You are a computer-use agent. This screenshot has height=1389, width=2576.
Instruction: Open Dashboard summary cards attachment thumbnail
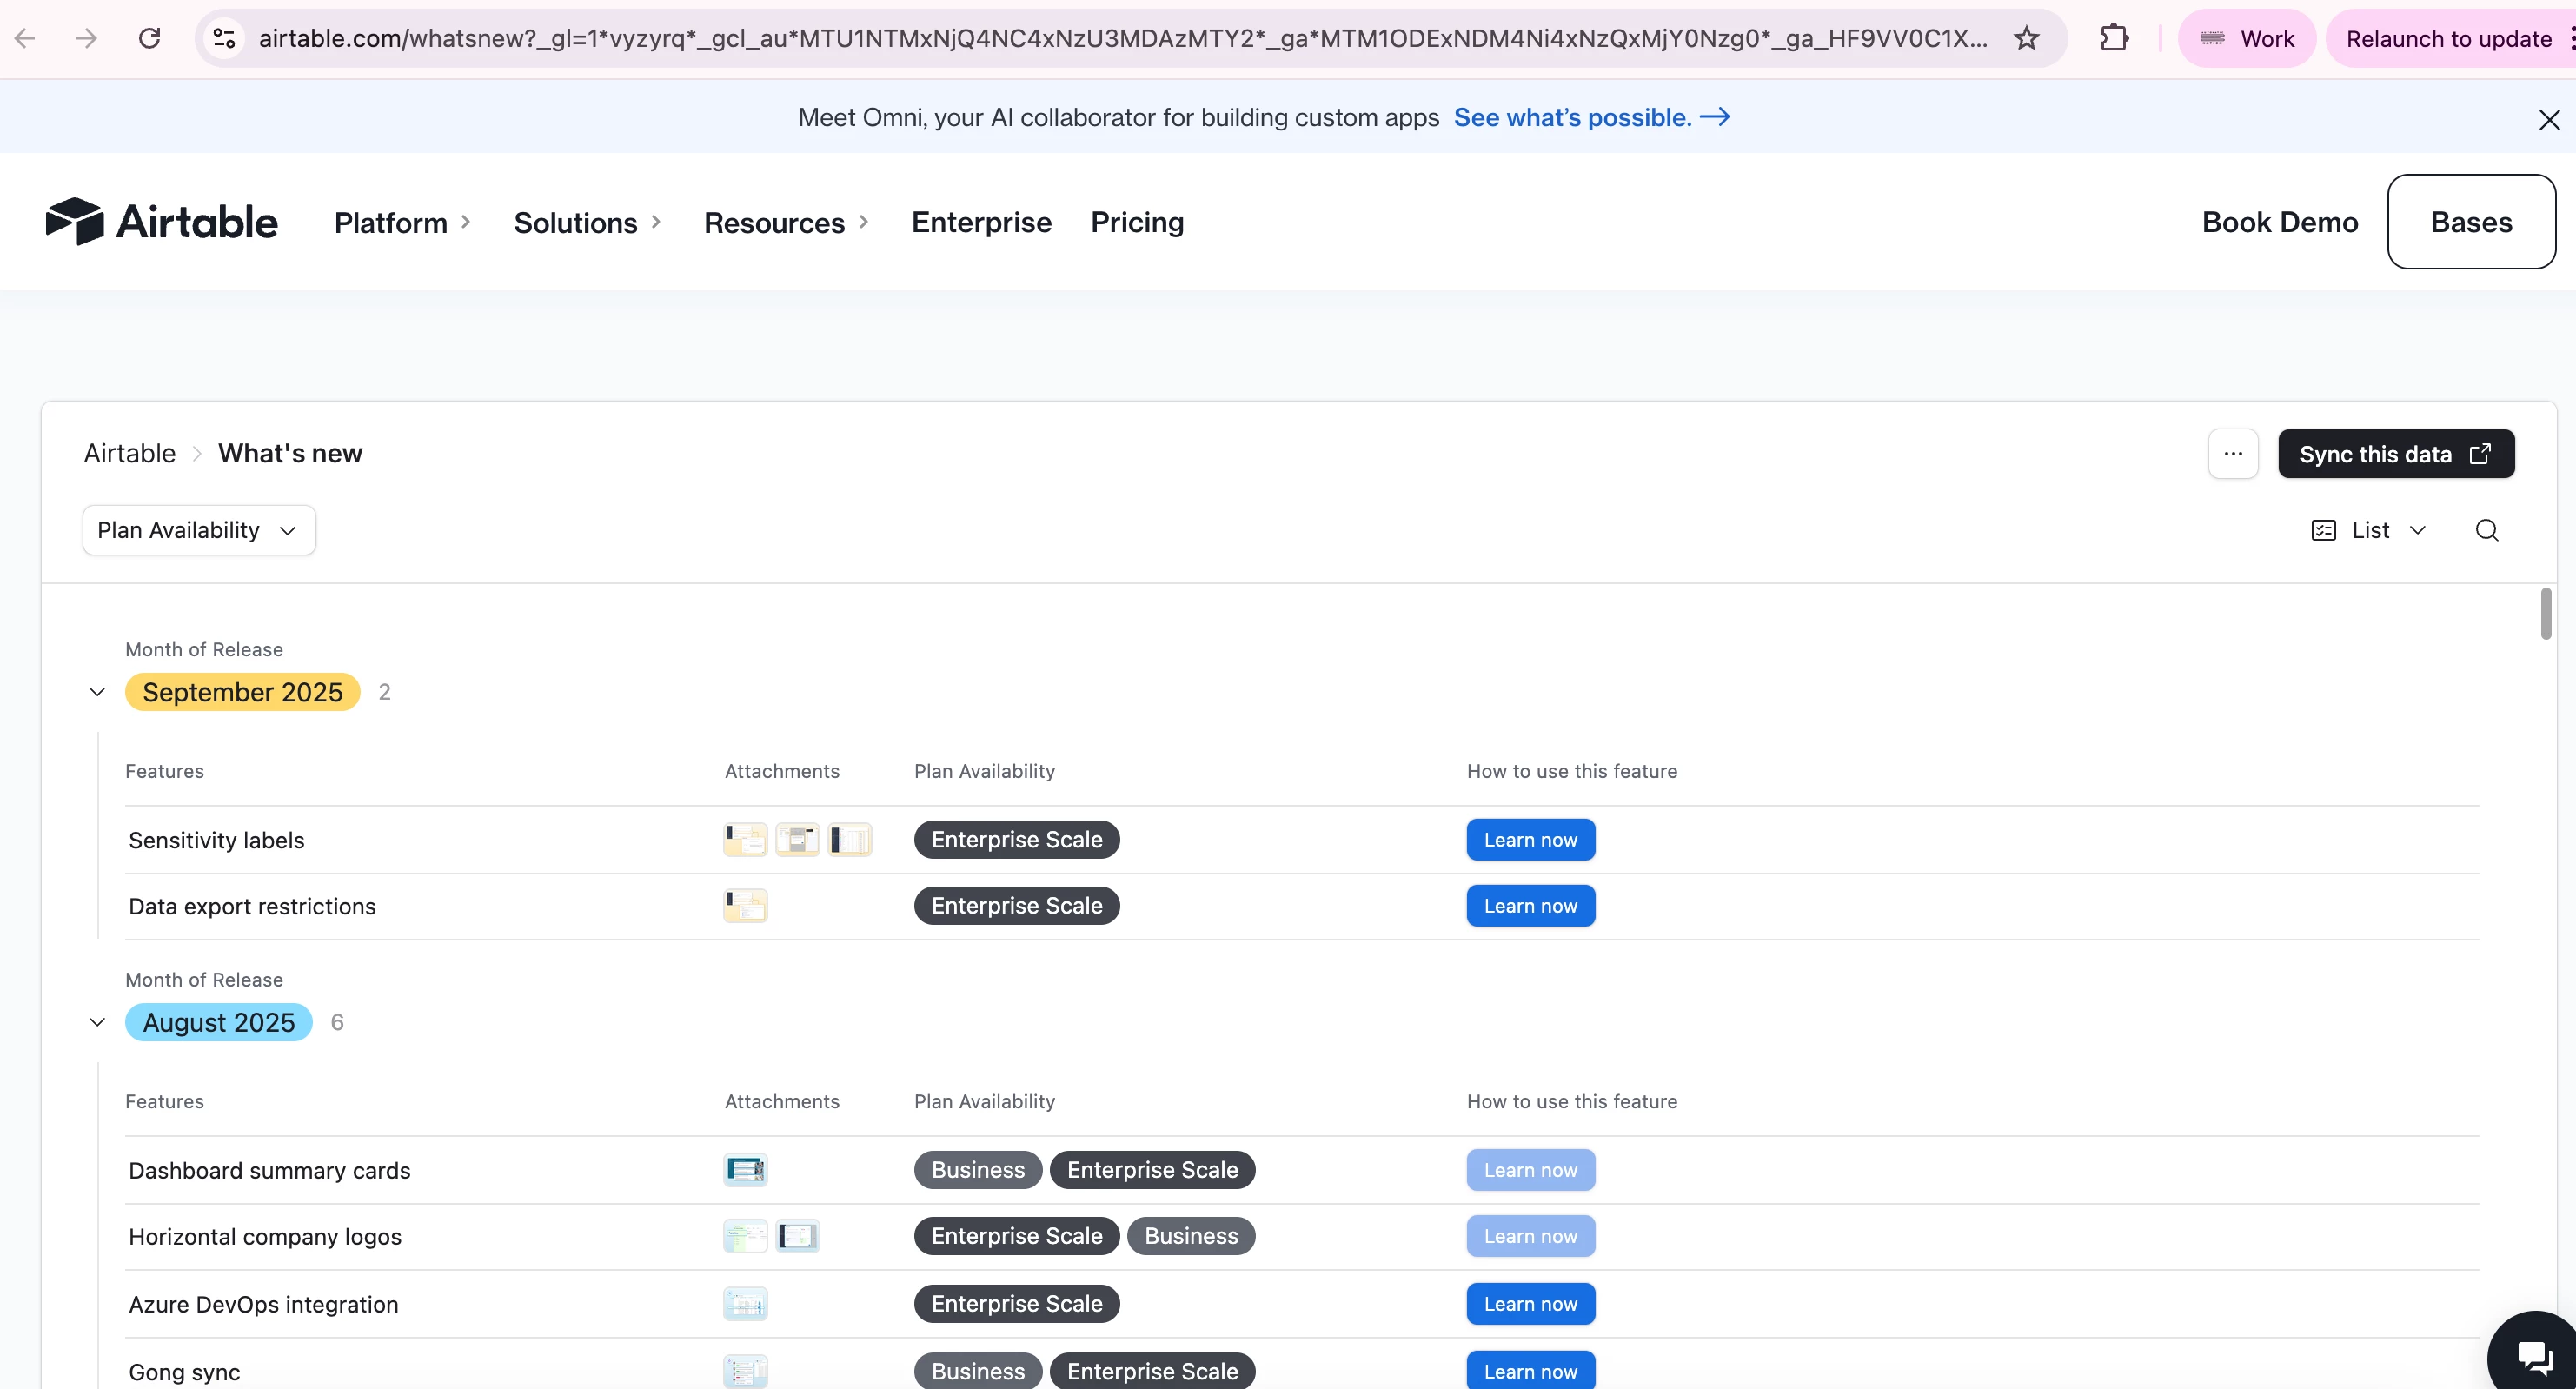tap(745, 1169)
